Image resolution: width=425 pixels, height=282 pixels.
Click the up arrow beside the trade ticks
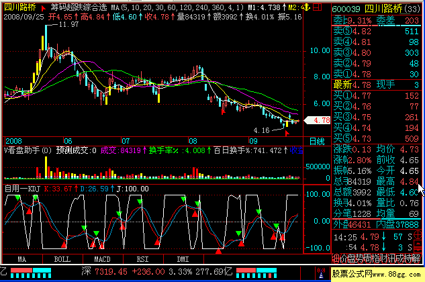pyautogui.click(x=418, y=242)
